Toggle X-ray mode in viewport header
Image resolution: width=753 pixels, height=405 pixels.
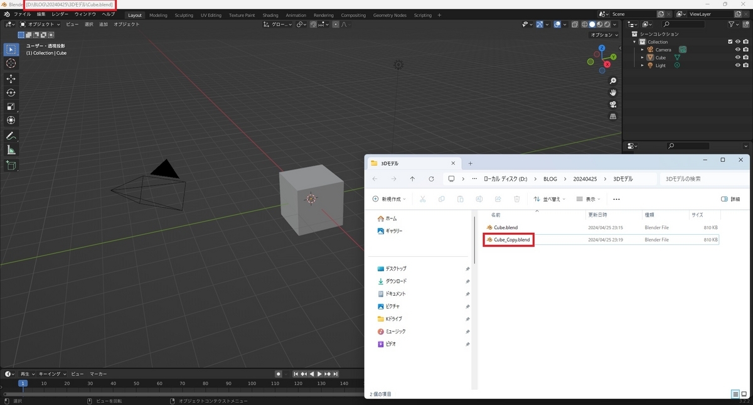575,24
